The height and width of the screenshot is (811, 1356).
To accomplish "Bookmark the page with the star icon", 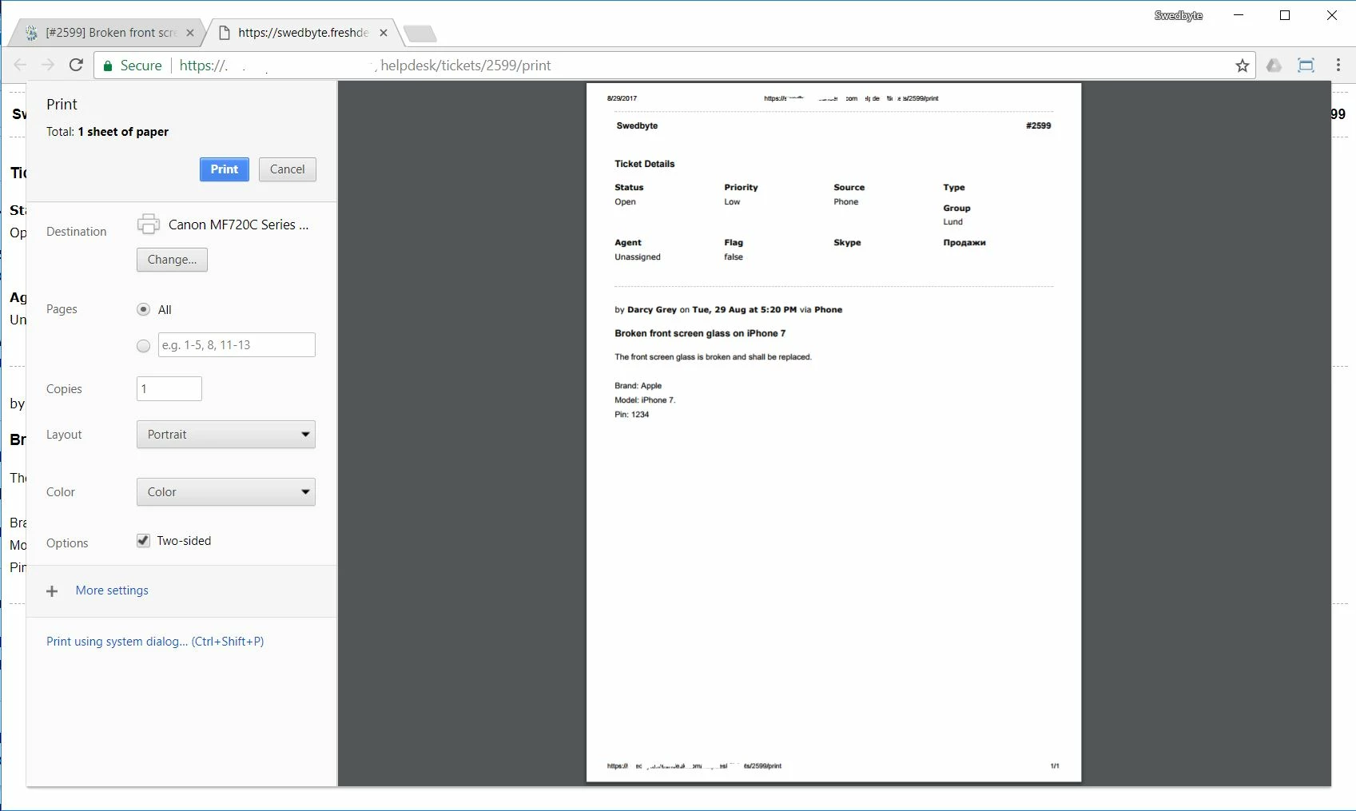I will 1242,66.
